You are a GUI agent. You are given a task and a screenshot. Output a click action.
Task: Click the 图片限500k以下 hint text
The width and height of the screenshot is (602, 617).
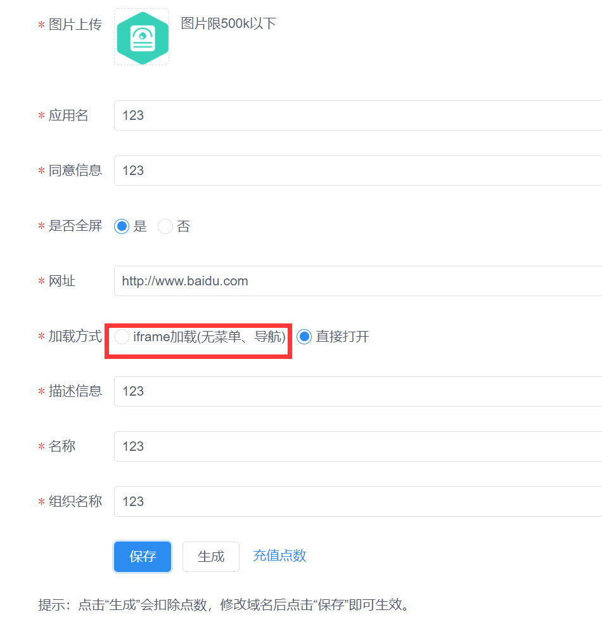[x=229, y=23]
